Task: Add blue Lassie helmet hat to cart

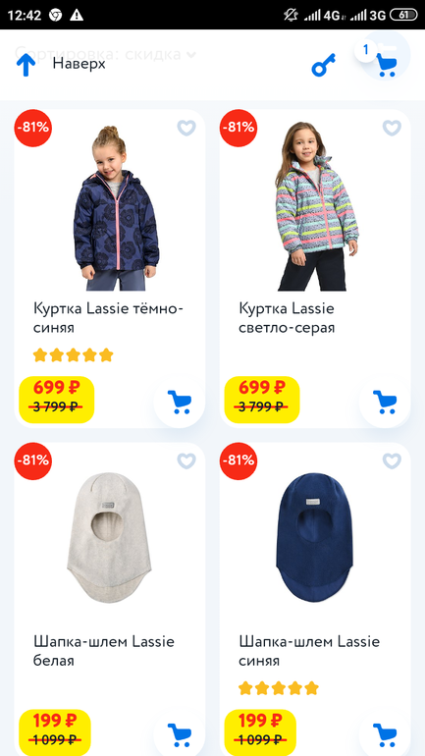Action: (x=385, y=734)
